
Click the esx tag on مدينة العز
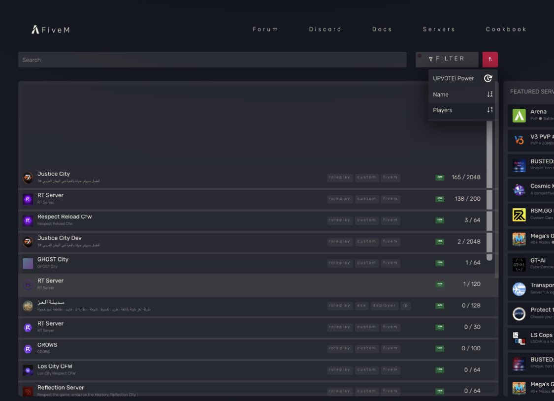(x=361, y=306)
